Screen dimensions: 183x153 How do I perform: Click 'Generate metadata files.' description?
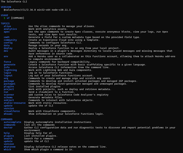click(46, 97)
